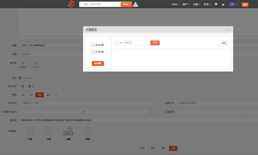Click the orange idHub button in the dialog search
The height and width of the screenshot is (155, 258).
tap(155, 43)
